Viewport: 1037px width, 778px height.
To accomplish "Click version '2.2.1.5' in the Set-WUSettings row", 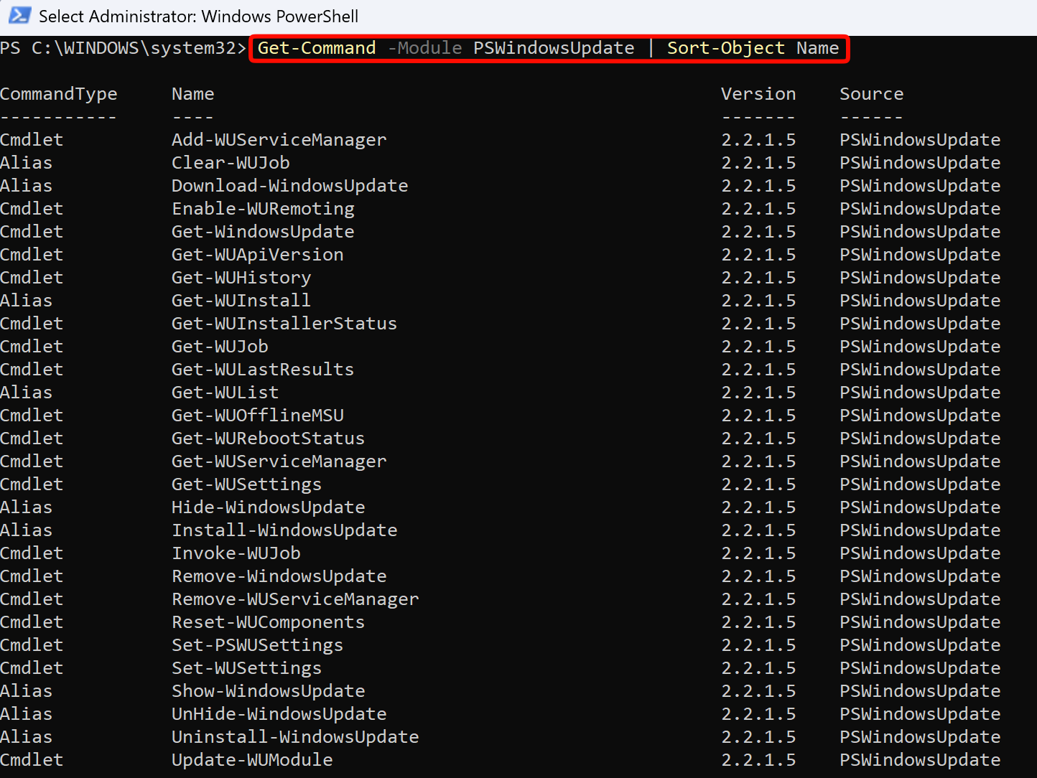I will point(758,668).
